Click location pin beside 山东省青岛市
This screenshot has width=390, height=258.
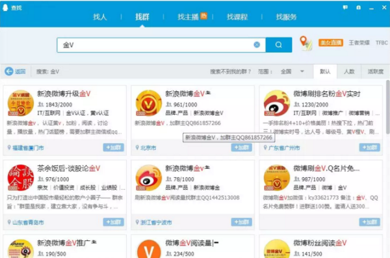pos(9,222)
